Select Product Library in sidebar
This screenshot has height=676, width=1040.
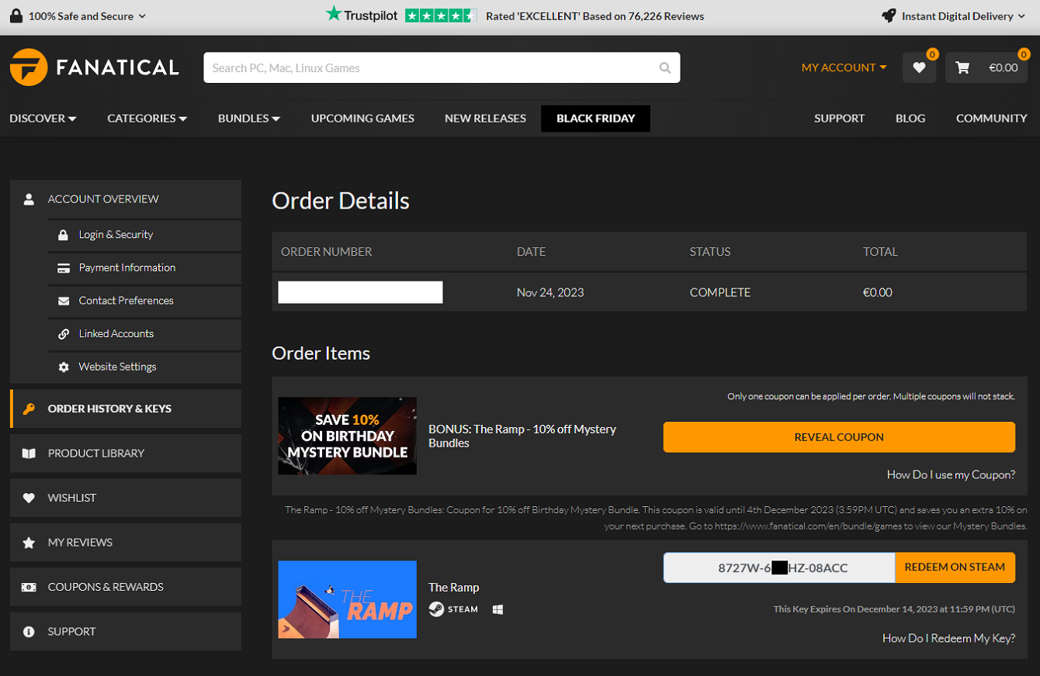[126, 454]
